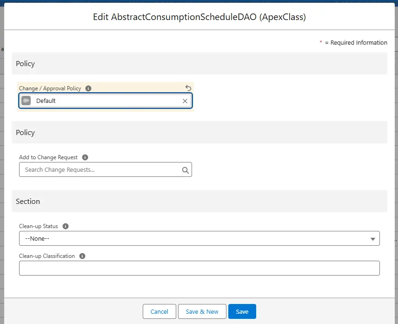Remove the Default policy via its X icon
The image size is (398, 324).
point(185,101)
